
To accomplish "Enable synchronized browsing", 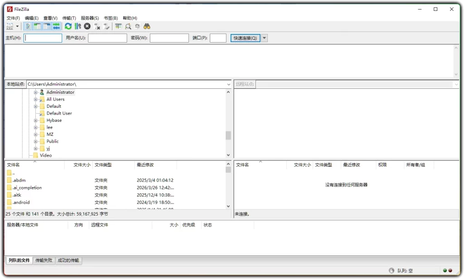I will tap(137, 26).
